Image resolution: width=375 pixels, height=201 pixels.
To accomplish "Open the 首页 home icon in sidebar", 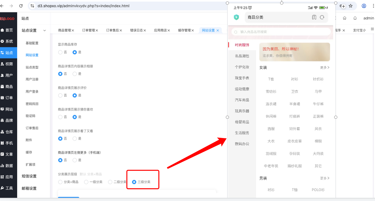I will [x=2, y=30].
